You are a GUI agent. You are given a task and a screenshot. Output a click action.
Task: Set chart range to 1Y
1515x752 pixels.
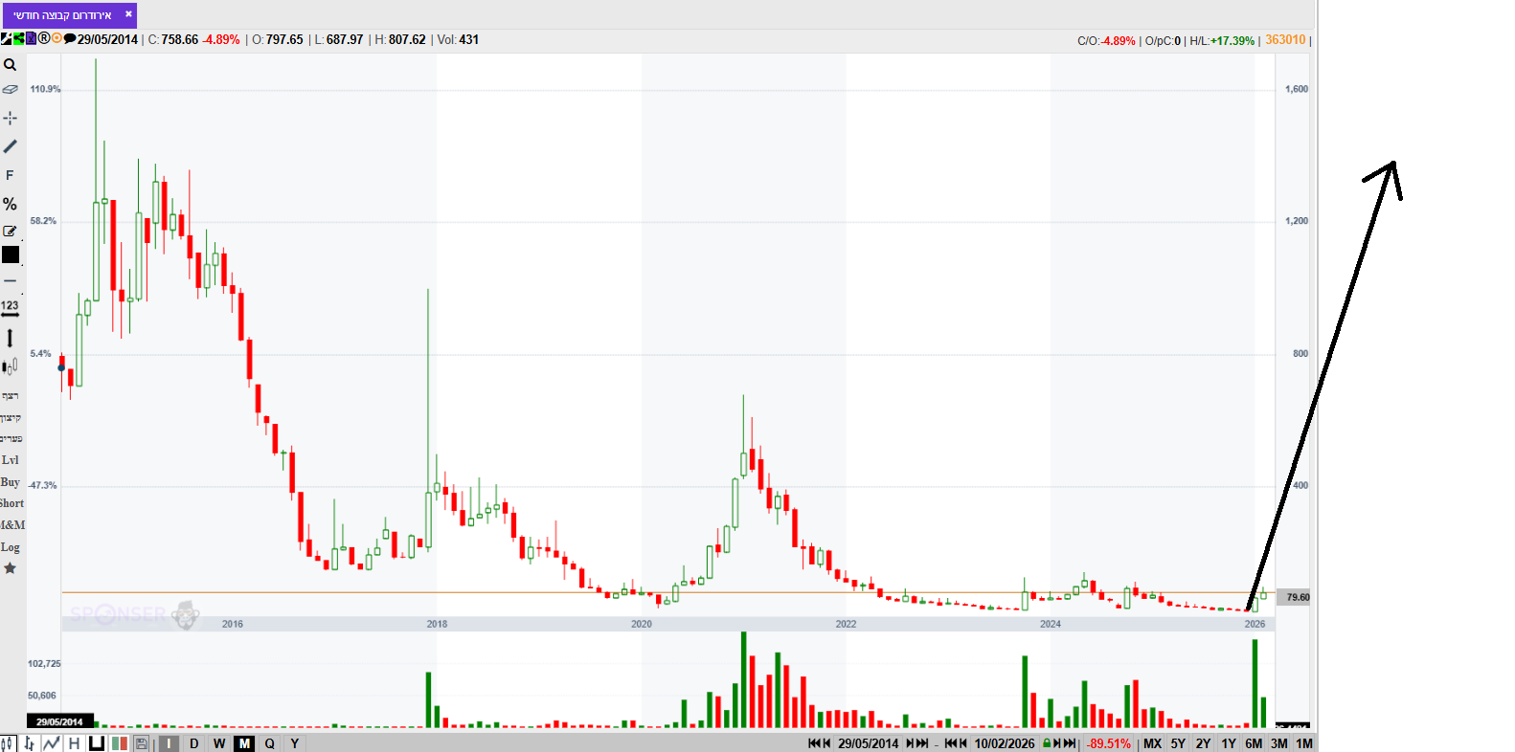click(1229, 743)
